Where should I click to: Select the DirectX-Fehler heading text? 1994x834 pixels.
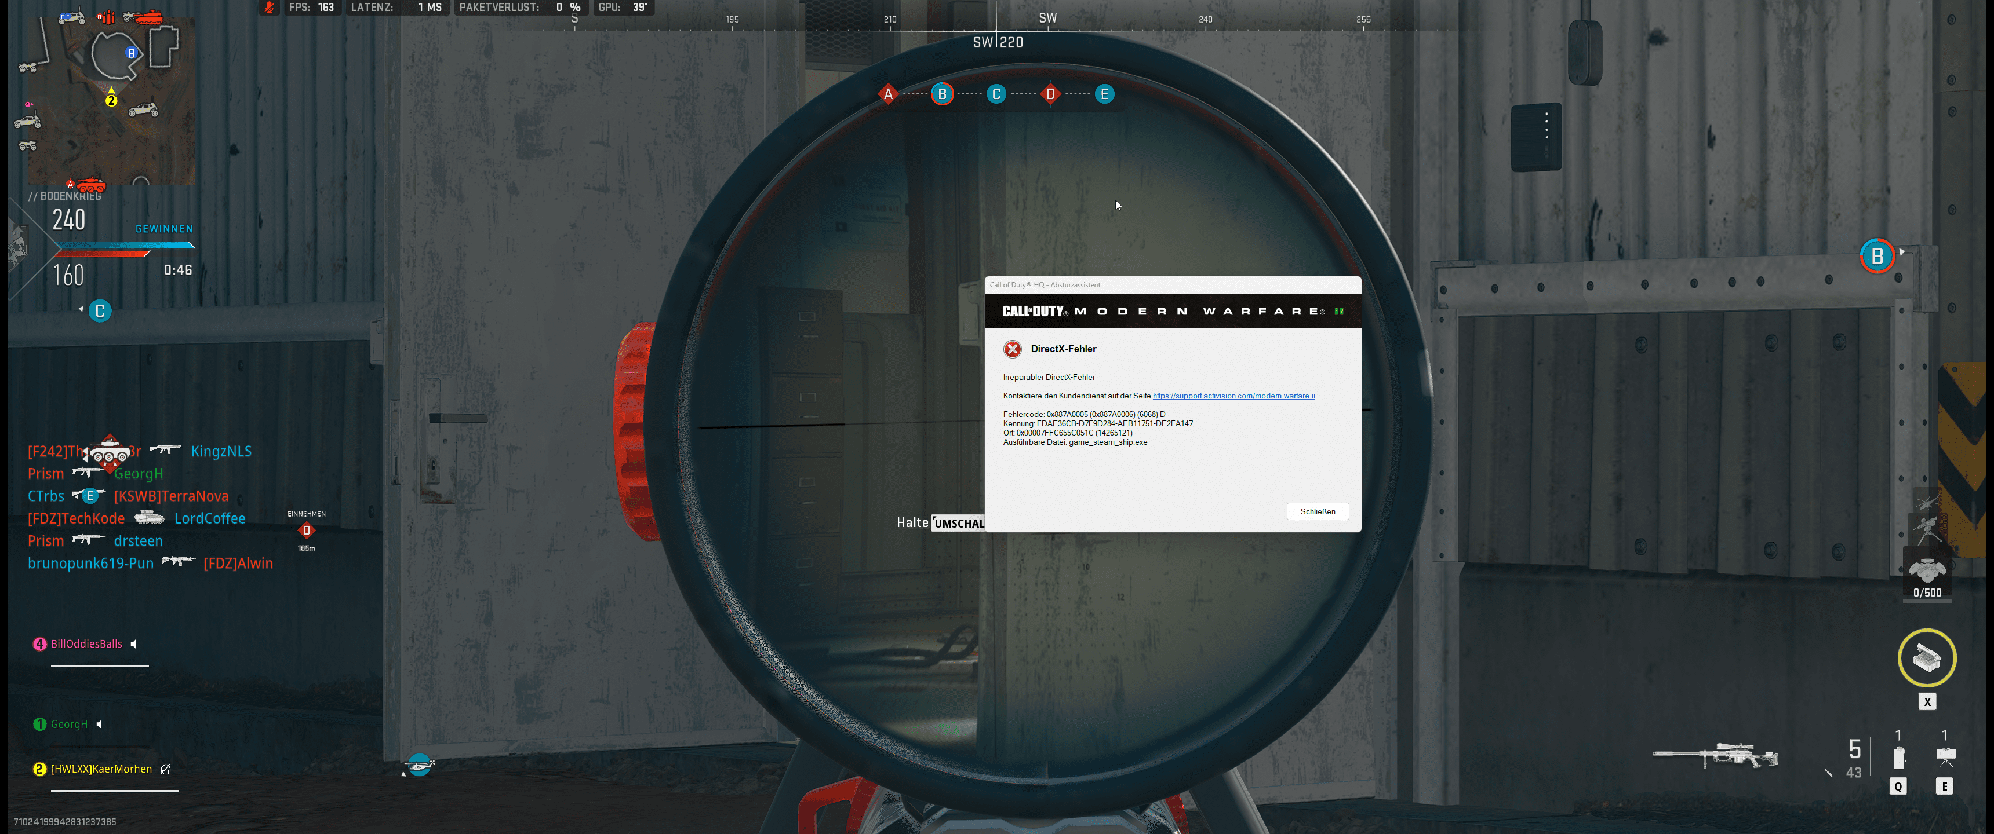(x=1063, y=349)
